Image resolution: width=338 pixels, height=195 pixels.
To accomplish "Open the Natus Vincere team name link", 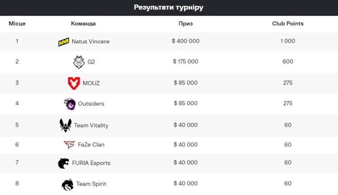I will pos(90,42).
